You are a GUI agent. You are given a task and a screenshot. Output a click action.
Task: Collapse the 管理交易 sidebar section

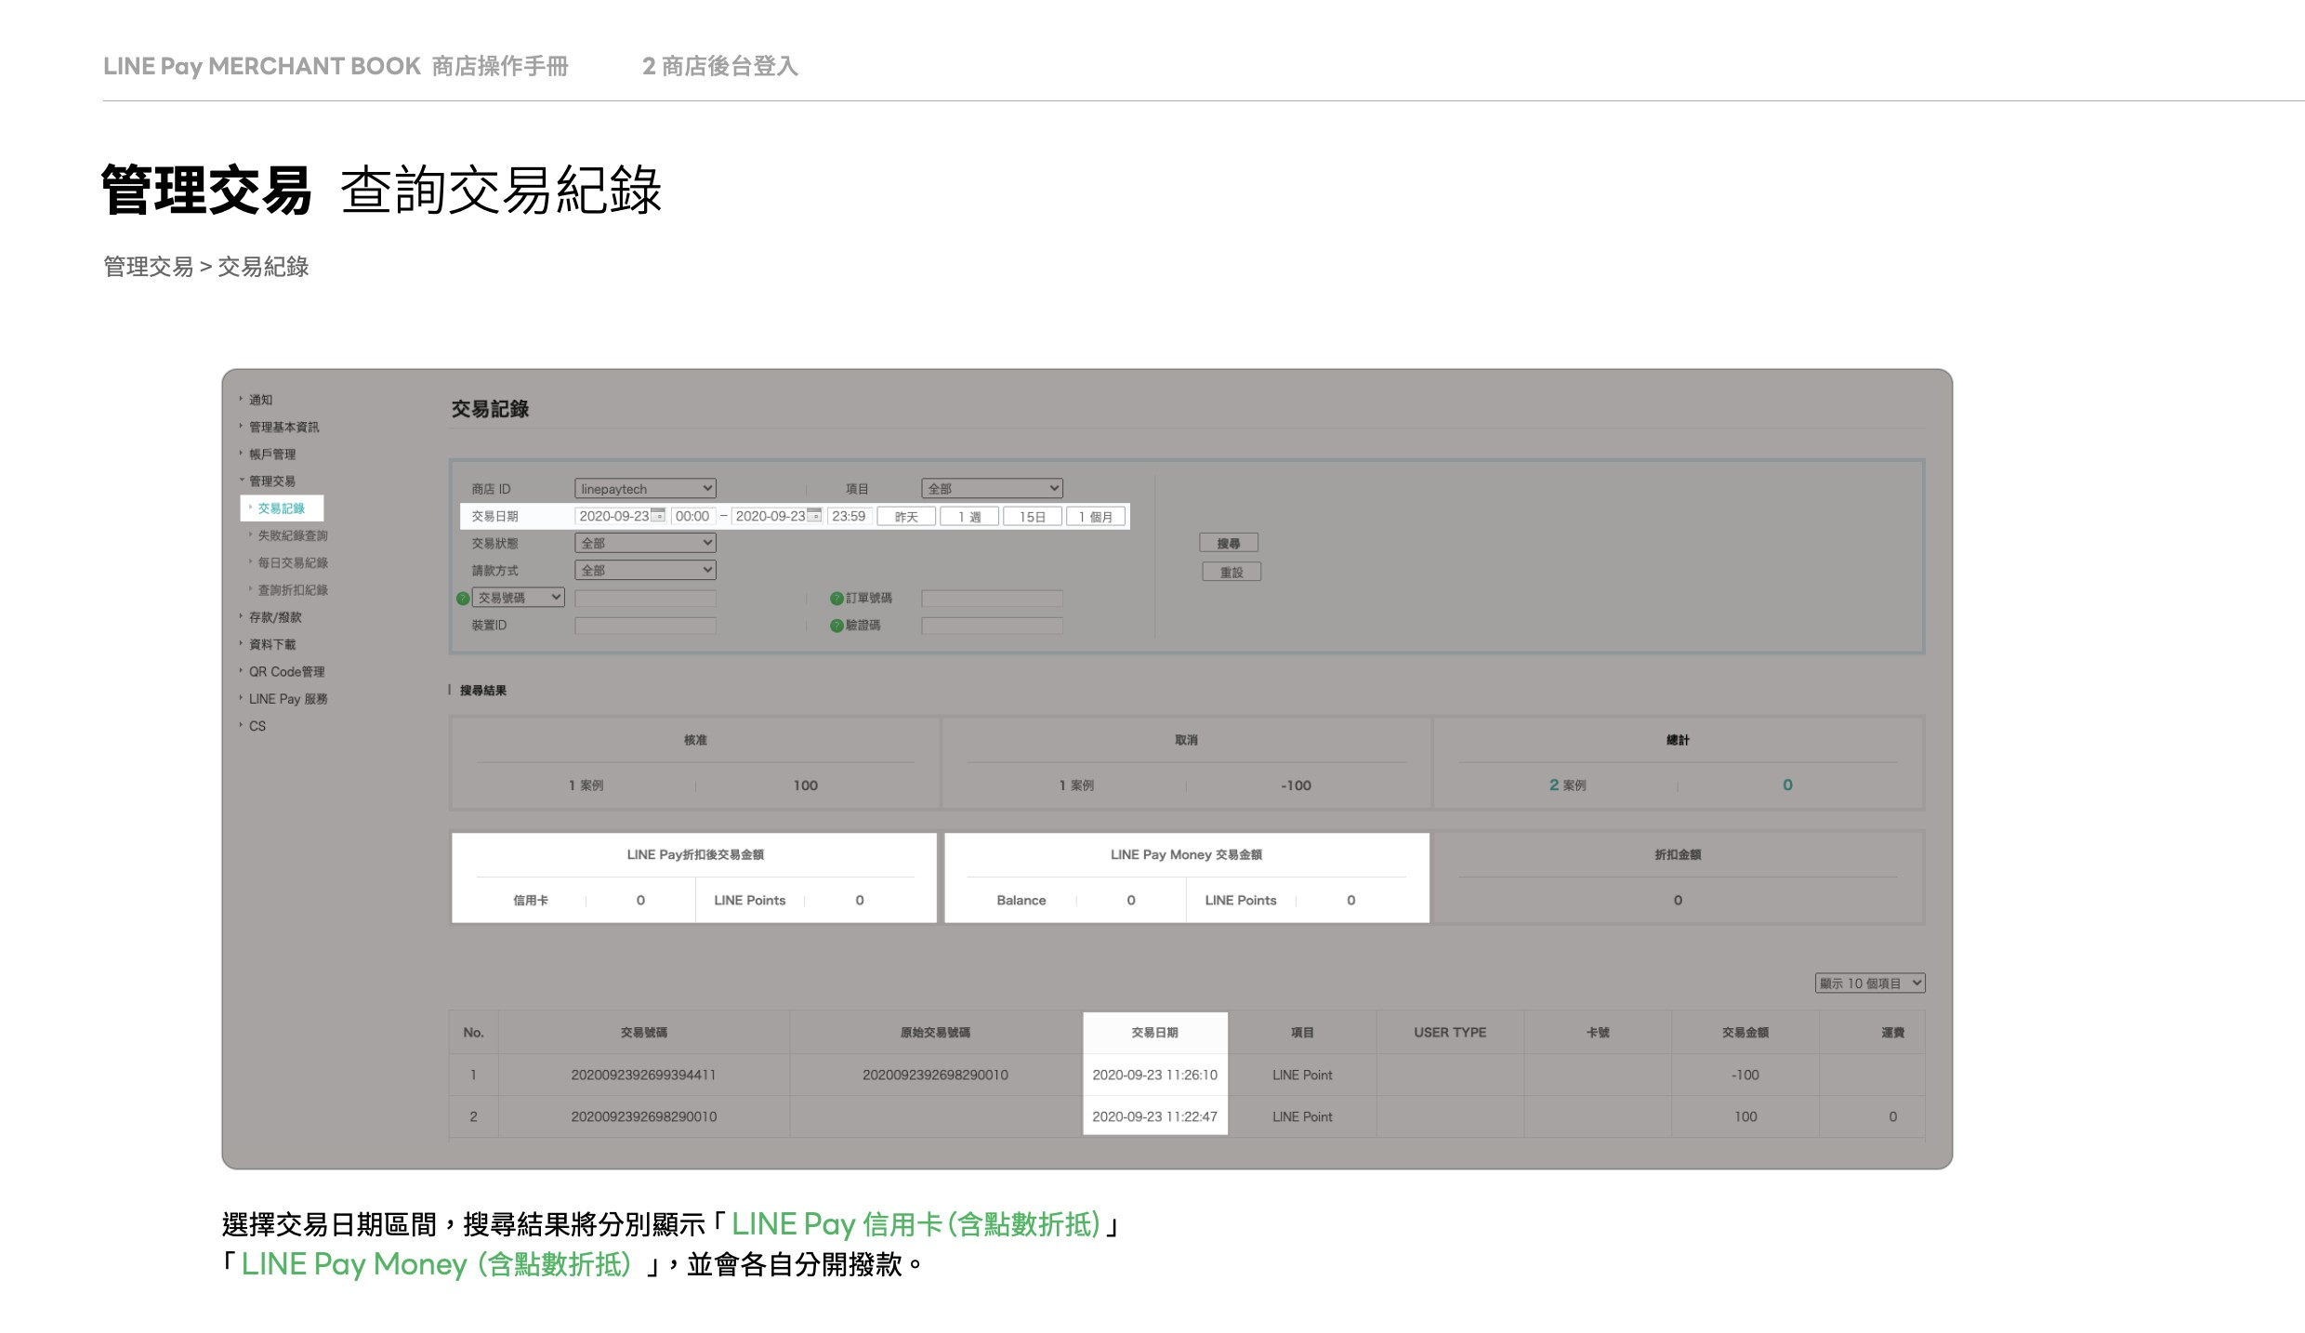point(272,481)
